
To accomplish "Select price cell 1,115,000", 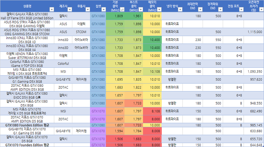I will (x=254, y=32).
